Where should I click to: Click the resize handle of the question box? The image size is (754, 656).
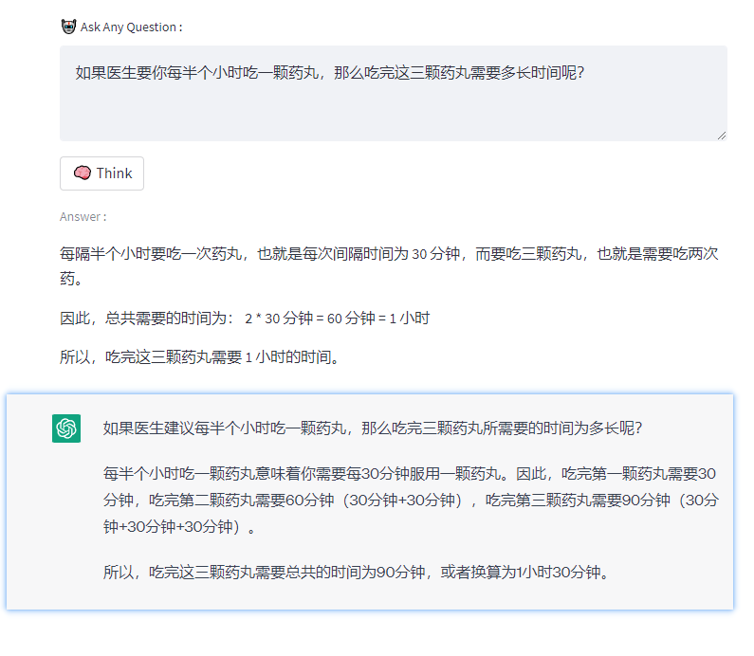tap(721, 135)
